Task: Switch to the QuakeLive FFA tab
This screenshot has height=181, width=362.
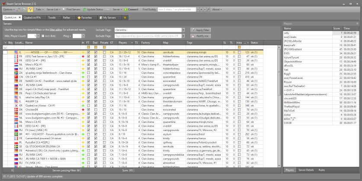Action: (33, 18)
